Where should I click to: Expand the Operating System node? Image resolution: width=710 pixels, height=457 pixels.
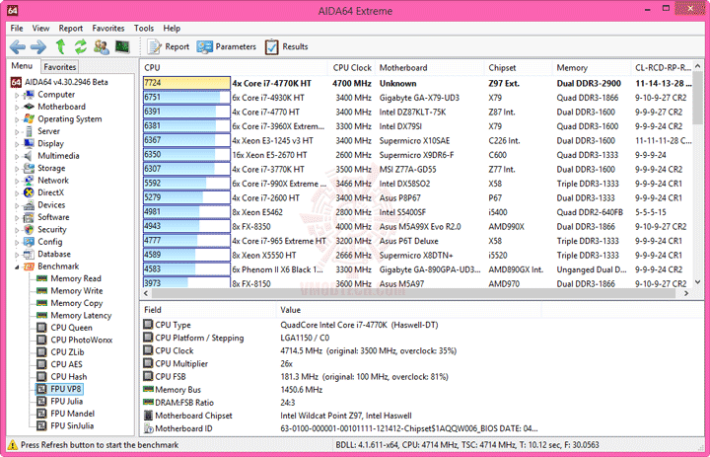17,119
